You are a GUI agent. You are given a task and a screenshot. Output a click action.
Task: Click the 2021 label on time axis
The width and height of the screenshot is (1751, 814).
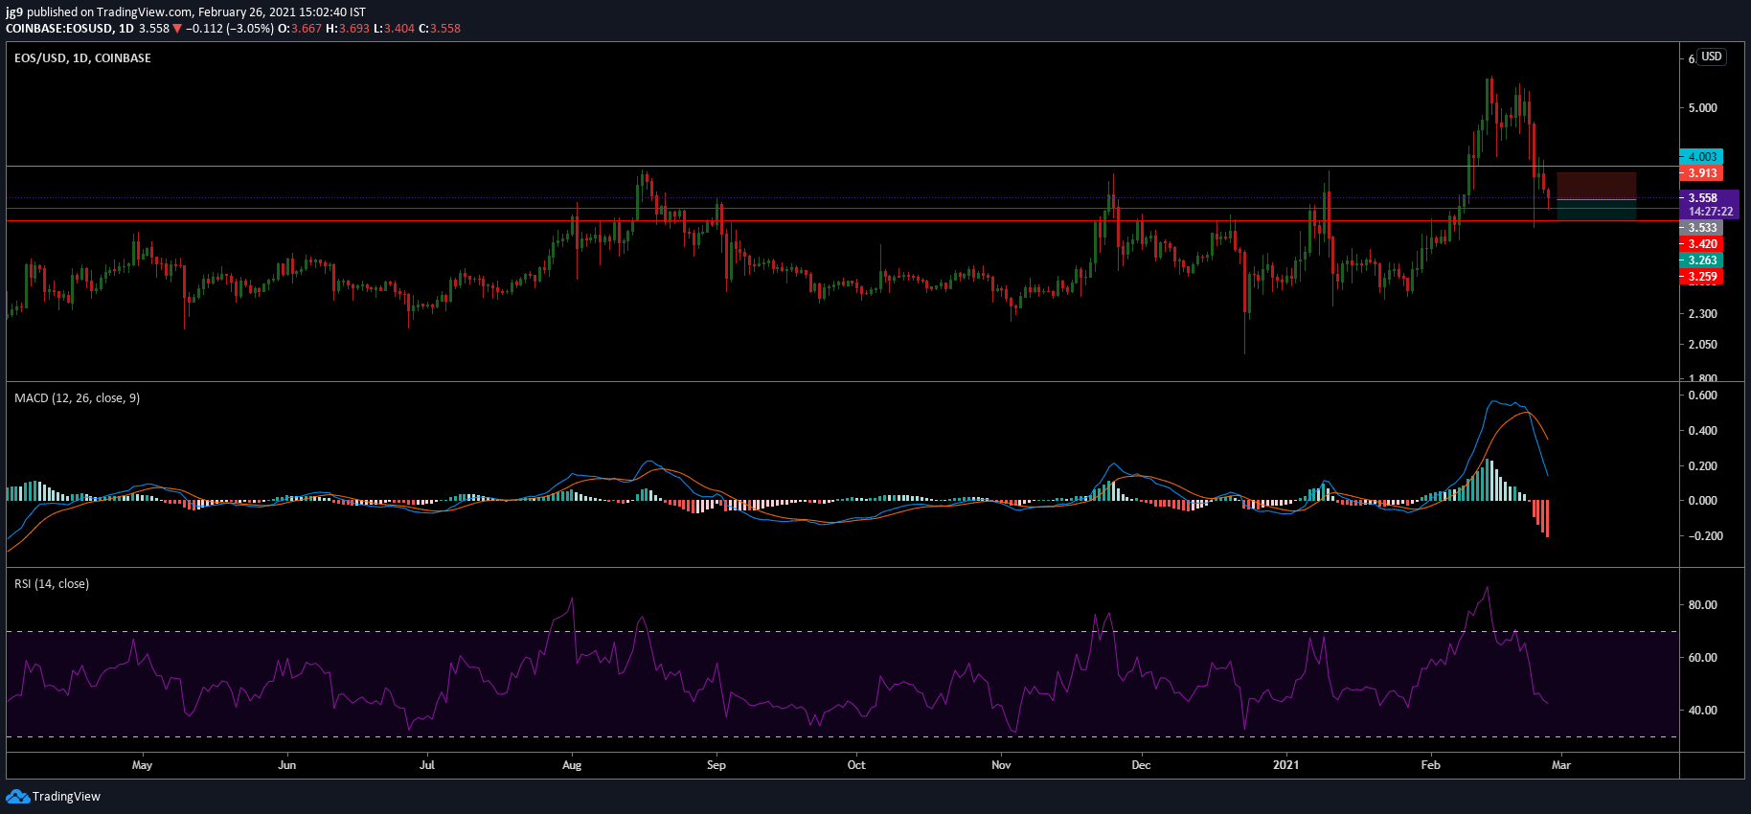[1285, 764]
